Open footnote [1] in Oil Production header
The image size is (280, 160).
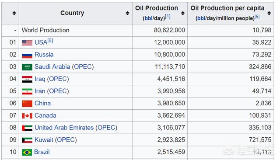pyautogui.click(x=168, y=17)
